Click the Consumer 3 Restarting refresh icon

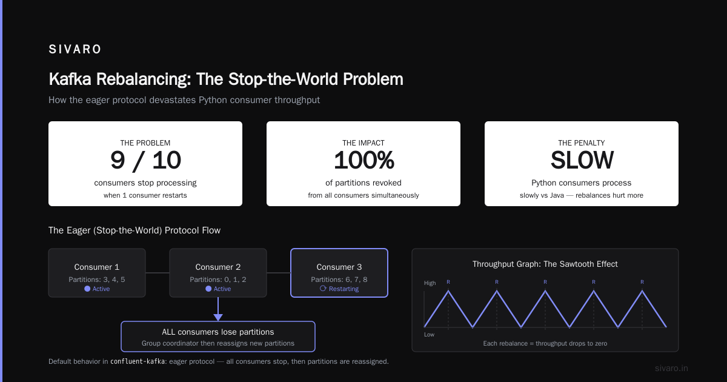coord(323,289)
